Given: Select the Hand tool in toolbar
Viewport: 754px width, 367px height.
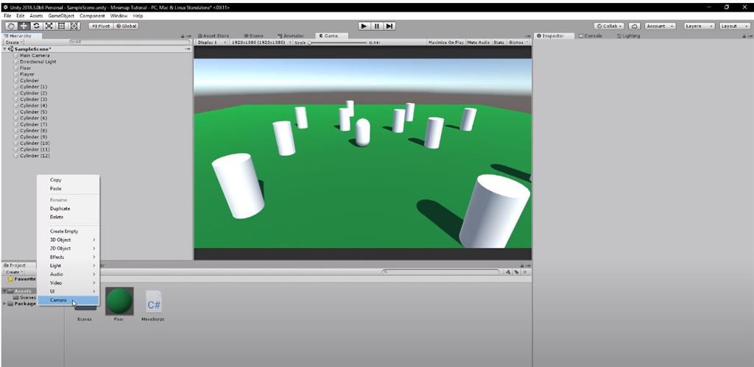Looking at the screenshot, I should (x=11, y=26).
